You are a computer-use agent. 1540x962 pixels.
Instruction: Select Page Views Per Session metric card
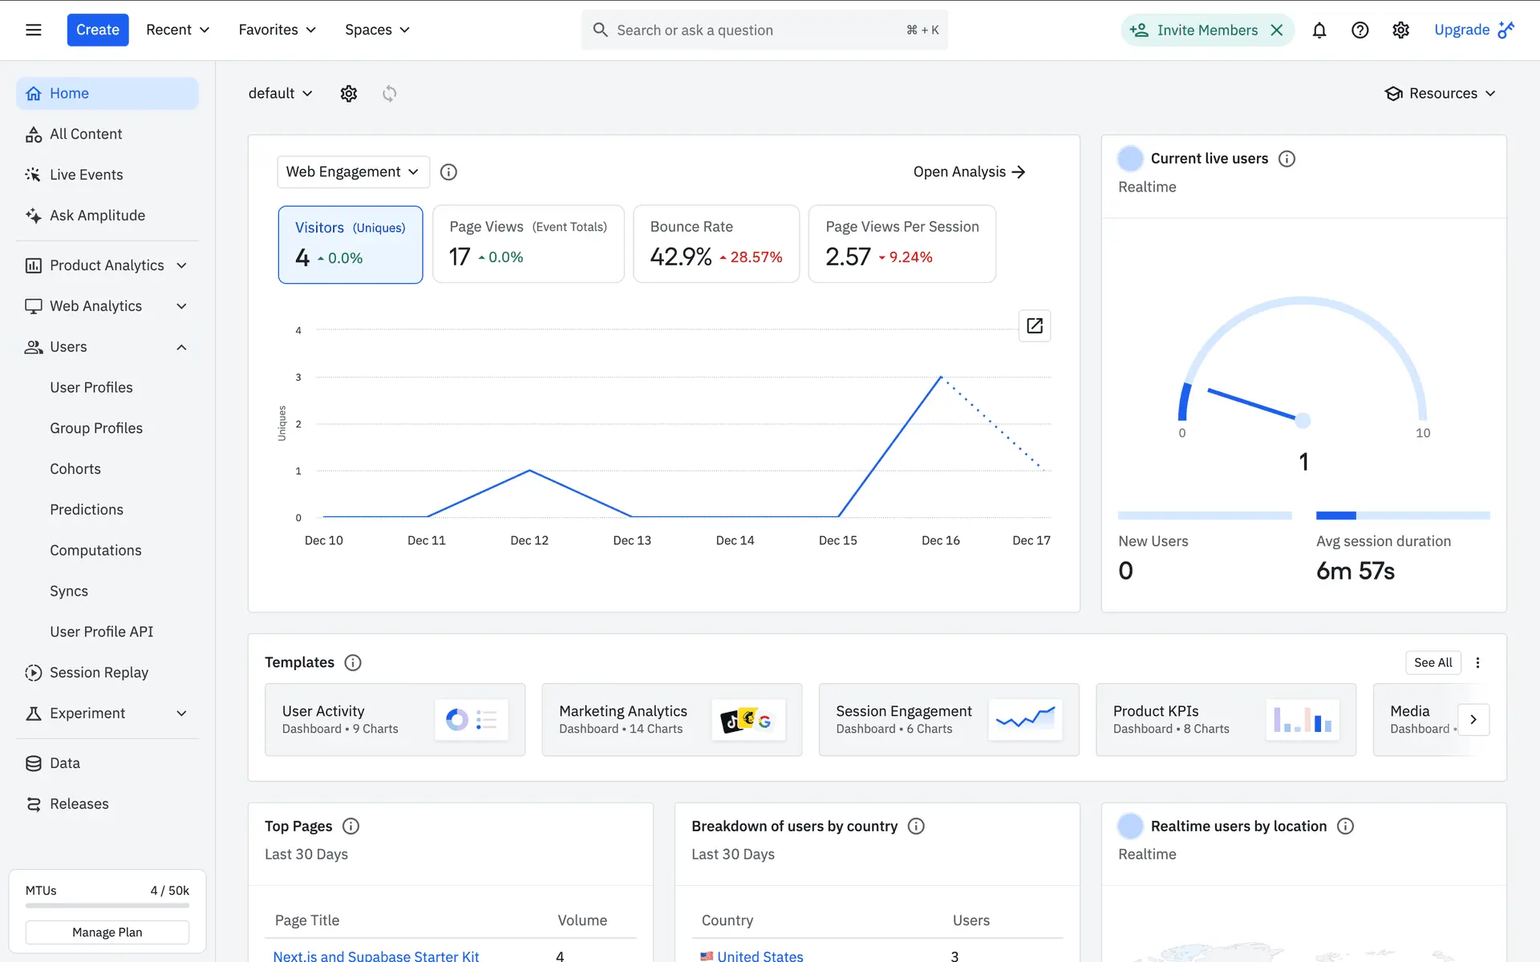[902, 245]
